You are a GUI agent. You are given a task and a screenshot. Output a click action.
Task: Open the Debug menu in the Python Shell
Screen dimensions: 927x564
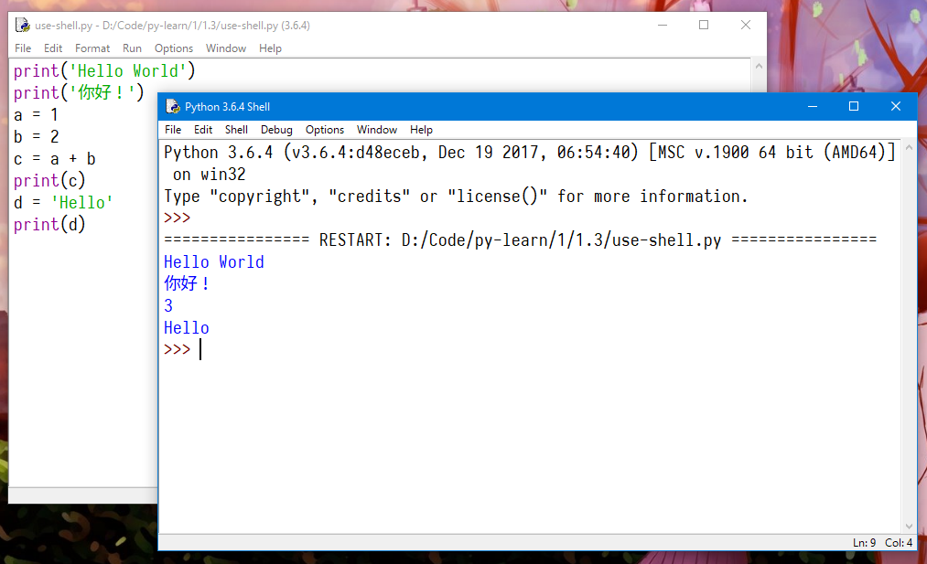(276, 129)
